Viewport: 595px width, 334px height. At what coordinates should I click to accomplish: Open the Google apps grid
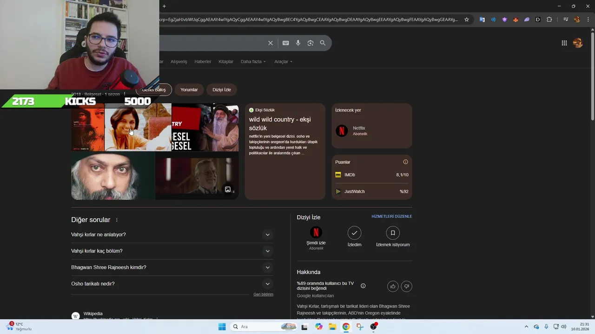click(x=564, y=43)
